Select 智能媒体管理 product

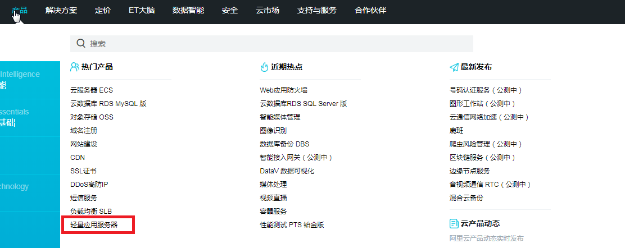(x=280, y=117)
